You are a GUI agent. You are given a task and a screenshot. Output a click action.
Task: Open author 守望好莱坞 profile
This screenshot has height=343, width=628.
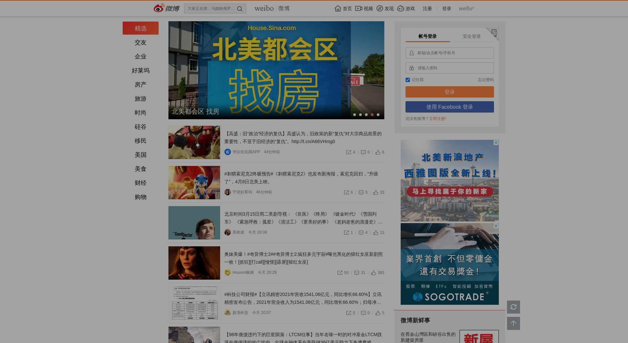(x=242, y=192)
